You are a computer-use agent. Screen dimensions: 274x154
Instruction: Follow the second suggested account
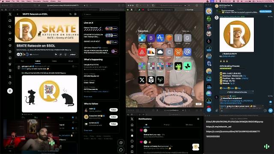(x=113, y=117)
